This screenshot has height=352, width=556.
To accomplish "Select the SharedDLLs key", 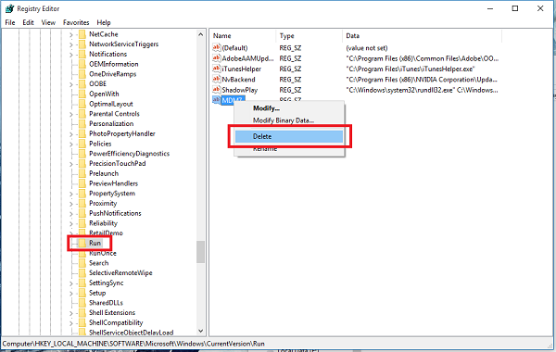I will pos(106,303).
